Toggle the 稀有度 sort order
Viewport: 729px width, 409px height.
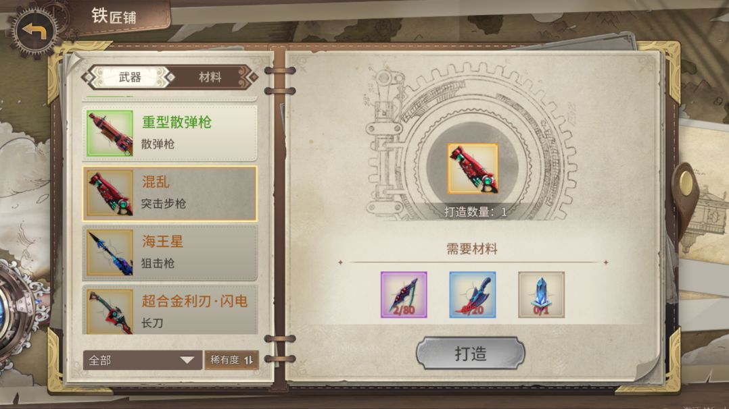231,360
